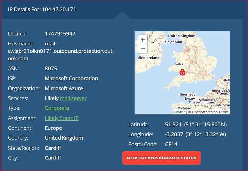
Task: Select continent value Europe
Action: [x=53, y=128]
